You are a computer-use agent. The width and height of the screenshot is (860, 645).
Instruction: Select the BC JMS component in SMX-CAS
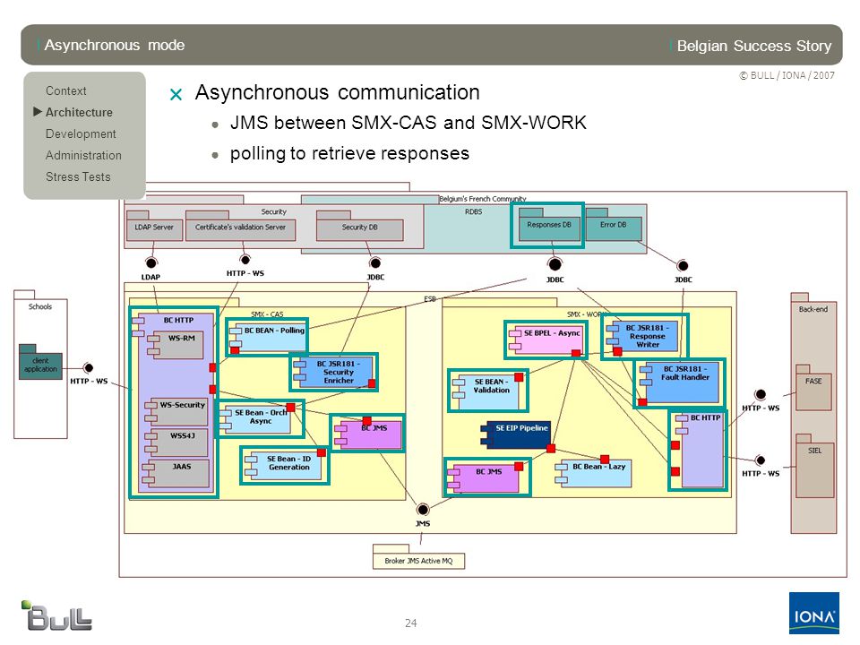click(368, 434)
